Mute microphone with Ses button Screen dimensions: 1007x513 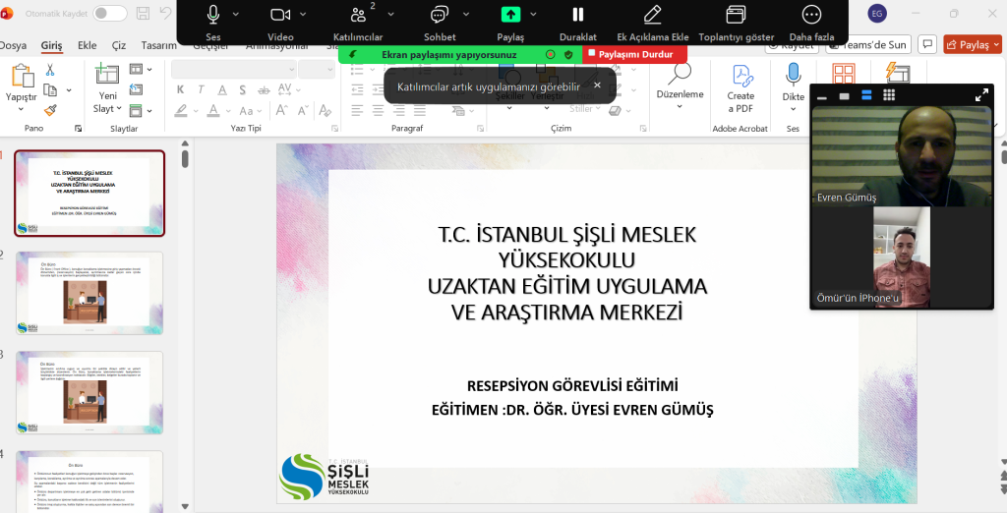tap(212, 15)
